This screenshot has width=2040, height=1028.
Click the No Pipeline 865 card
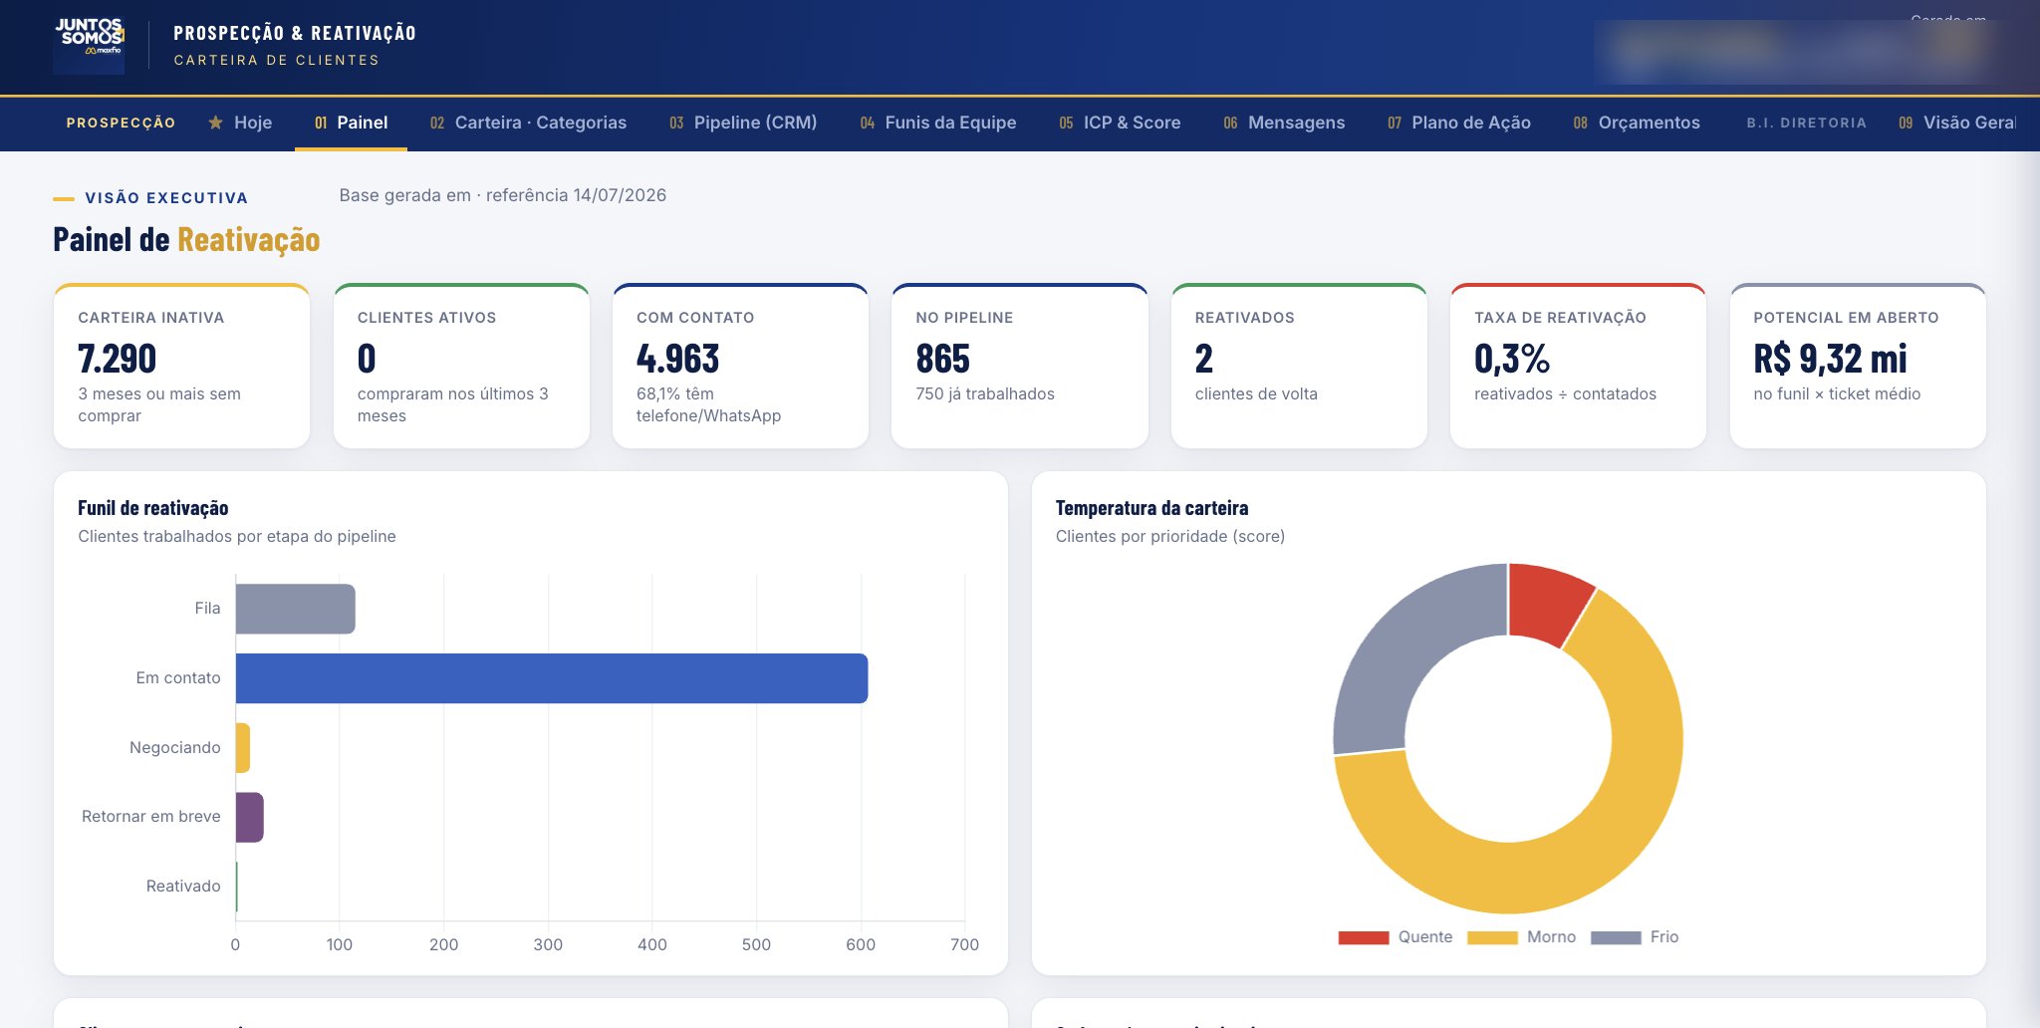1019,366
